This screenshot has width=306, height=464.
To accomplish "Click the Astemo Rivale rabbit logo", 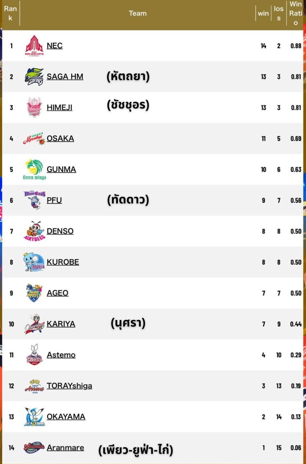I will 34,355.
